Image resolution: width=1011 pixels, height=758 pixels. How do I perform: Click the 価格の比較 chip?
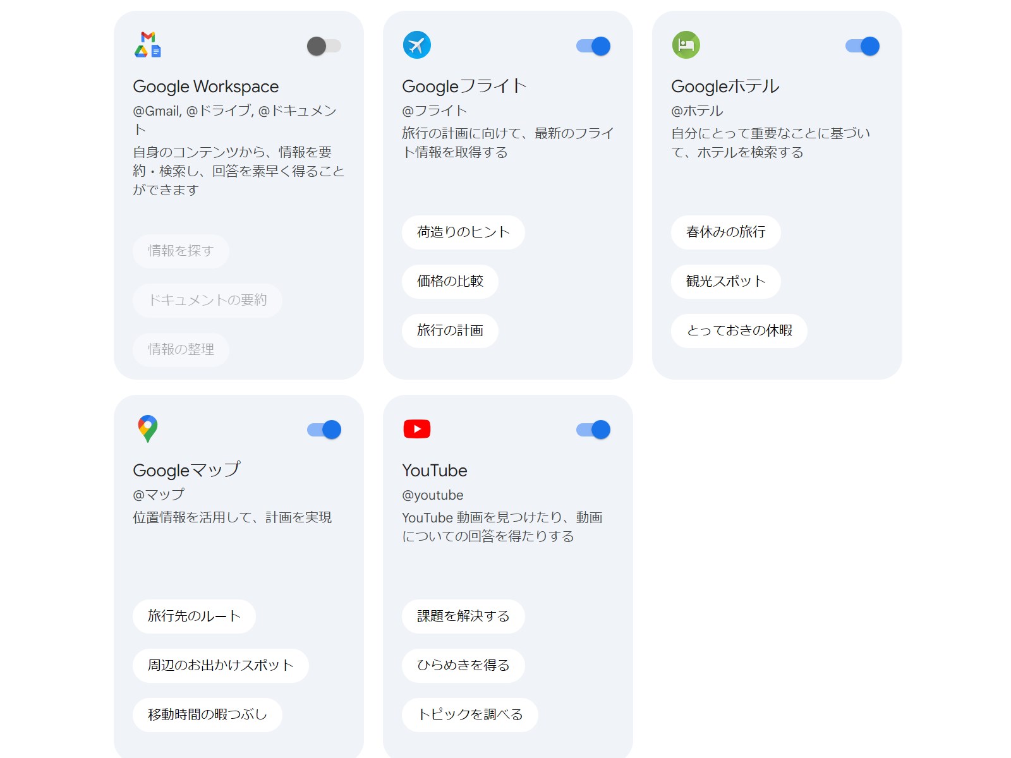[451, 282]
